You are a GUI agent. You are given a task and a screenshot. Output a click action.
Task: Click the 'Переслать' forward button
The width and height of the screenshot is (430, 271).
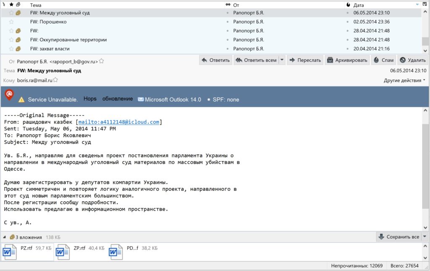point(305,60)
